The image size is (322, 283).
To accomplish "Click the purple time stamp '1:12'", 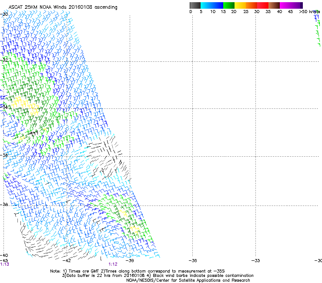I will pyautogui.click(x=113, y=264).
